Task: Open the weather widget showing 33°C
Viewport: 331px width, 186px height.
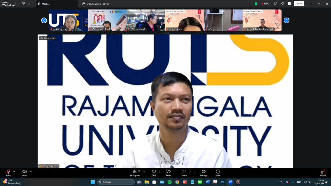Action: click(12, 182)
